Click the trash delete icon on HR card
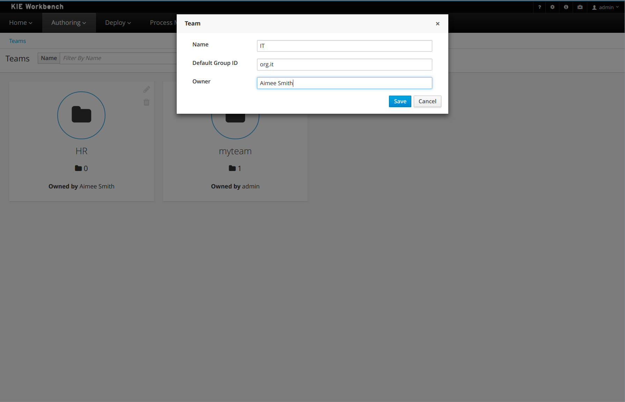 click(147, 102)
